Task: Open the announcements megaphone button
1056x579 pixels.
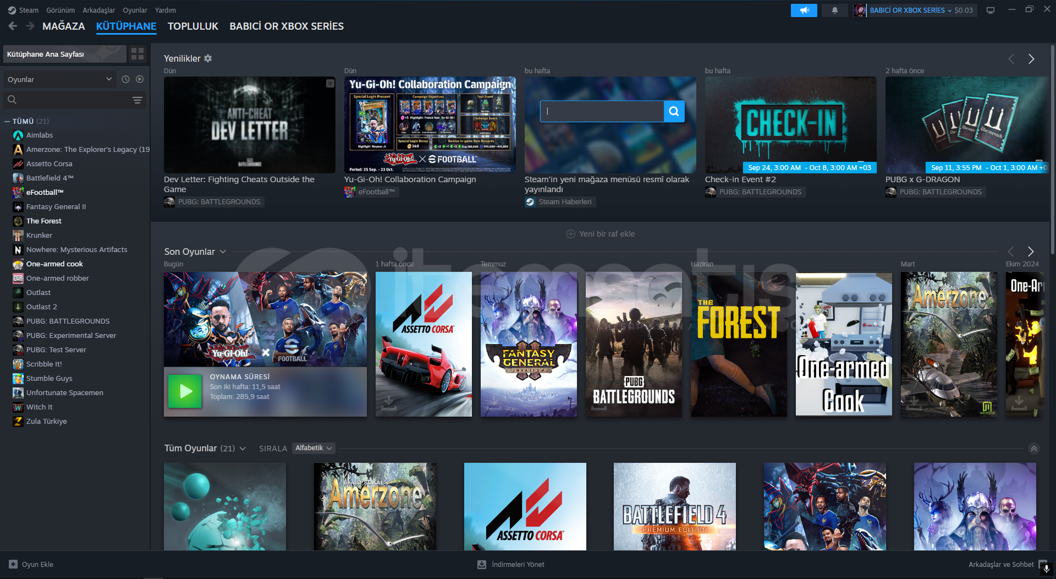Action: (804, 10)
